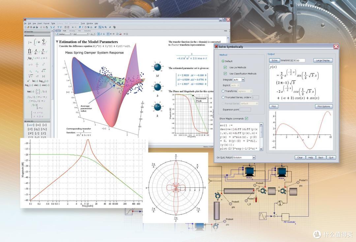Switch to the Text input mode tab
The height and width of the screenshot is (242, 356).
click(x=58, y=31)
